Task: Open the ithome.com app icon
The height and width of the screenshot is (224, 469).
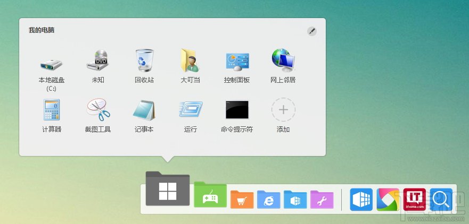Action: [x=415, y=200]
